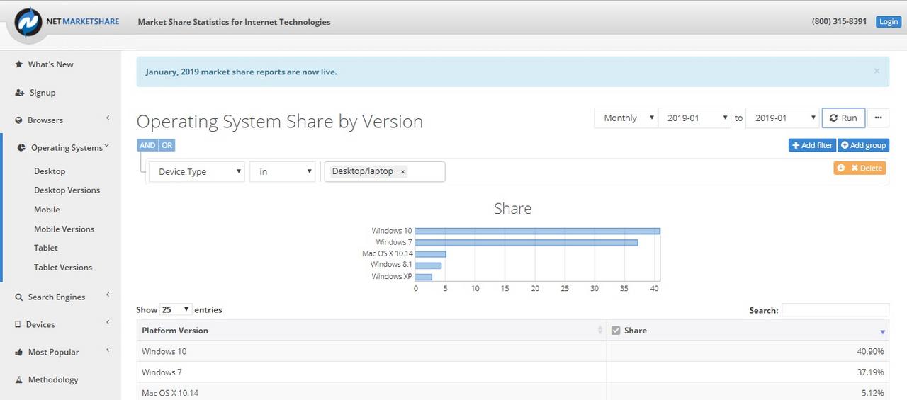Click the orange down-arrow button beside Delete
The width and height of the screenshot is (907, 400).
click(x=841, y=168)
